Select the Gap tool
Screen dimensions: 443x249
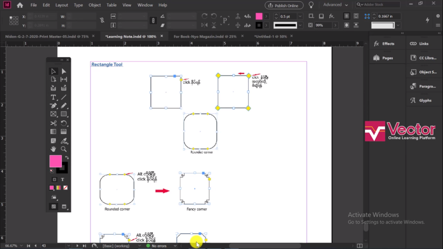point(64,80)
